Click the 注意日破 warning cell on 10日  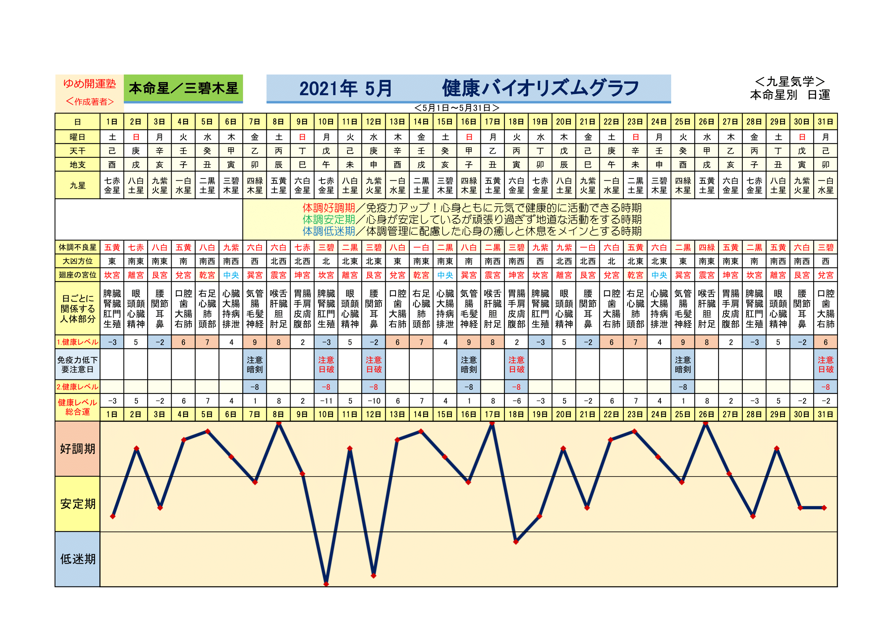tap(326, 365)
